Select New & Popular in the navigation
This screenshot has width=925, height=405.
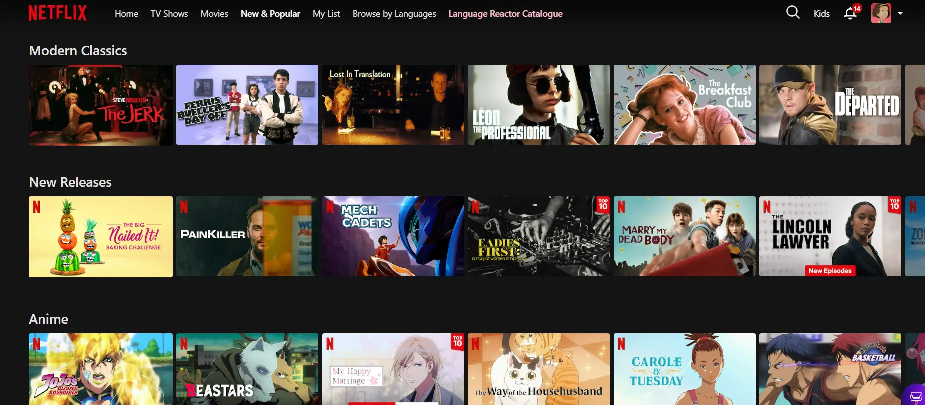coord(270,14)
